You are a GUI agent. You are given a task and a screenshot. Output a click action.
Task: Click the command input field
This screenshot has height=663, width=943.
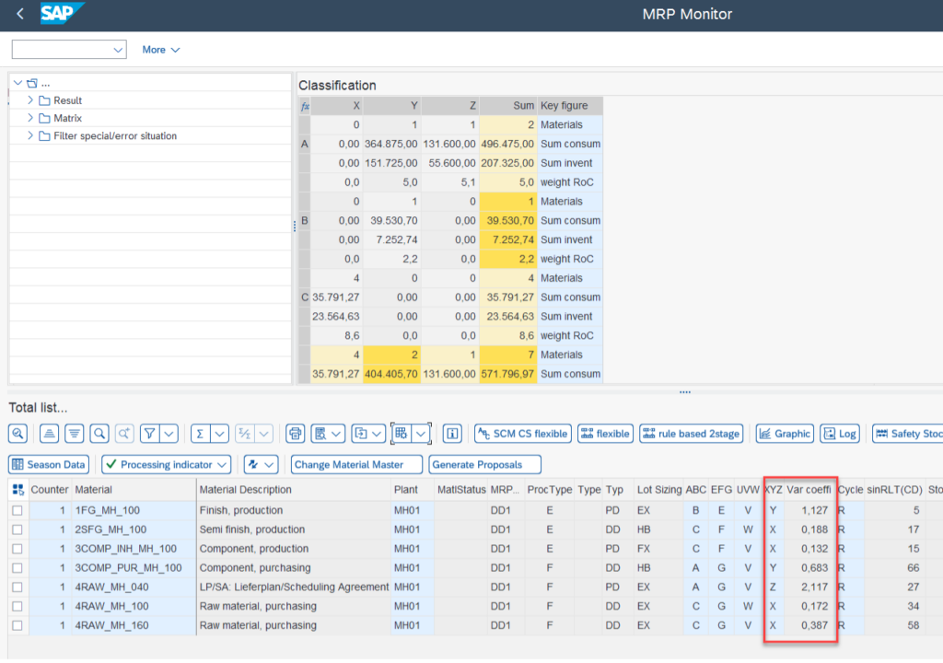(62, 50)
